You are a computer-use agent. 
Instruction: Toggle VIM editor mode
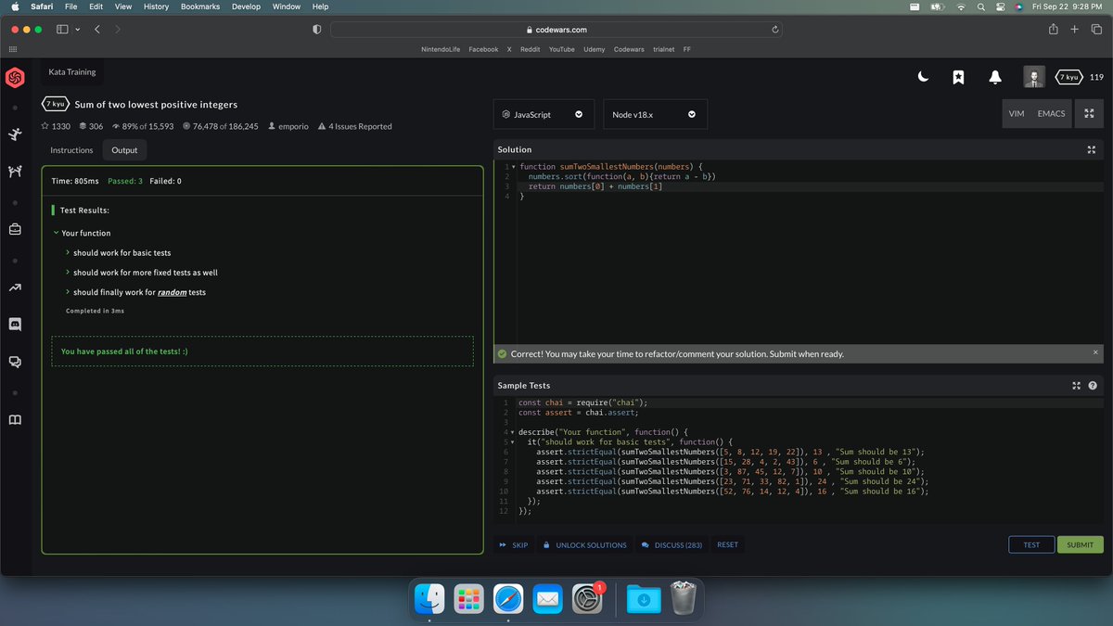tap(1016, 114)
